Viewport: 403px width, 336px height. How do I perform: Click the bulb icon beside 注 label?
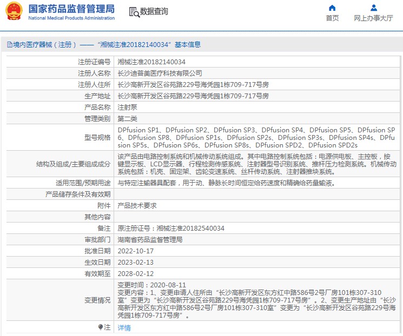(100, 327)
